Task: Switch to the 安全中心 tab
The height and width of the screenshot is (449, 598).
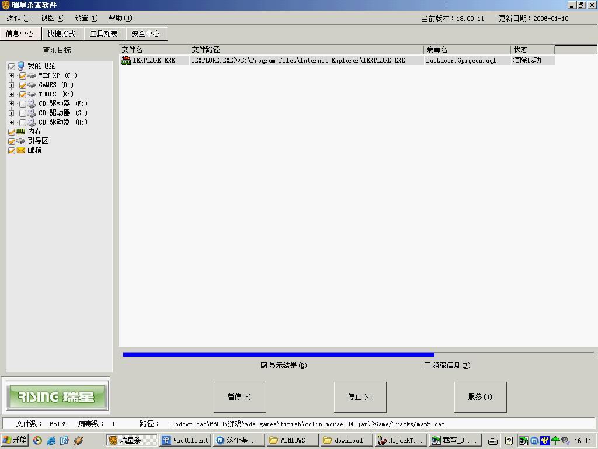Action: click(146, 34)
